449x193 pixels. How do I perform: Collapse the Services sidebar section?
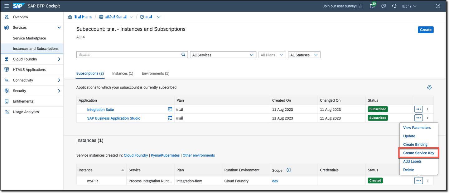59,28
